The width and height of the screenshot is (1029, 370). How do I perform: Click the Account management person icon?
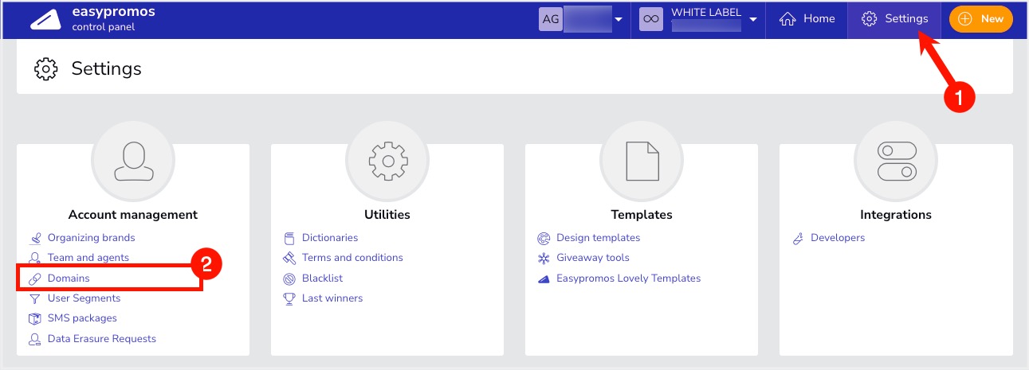coord(133,162)
